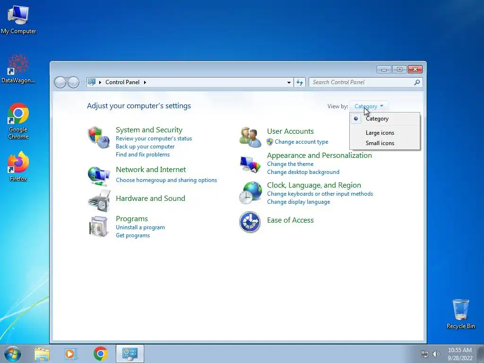Choose Small icons view option
The height and width of the screenshot is (363, 484).
coord(380,143)
